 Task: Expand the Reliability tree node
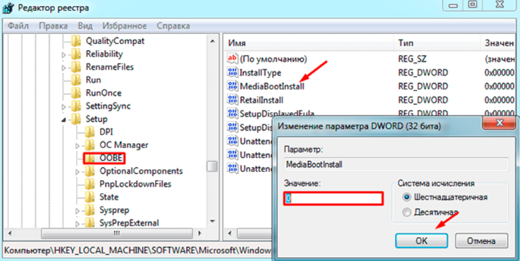click(x=64, y=54)
